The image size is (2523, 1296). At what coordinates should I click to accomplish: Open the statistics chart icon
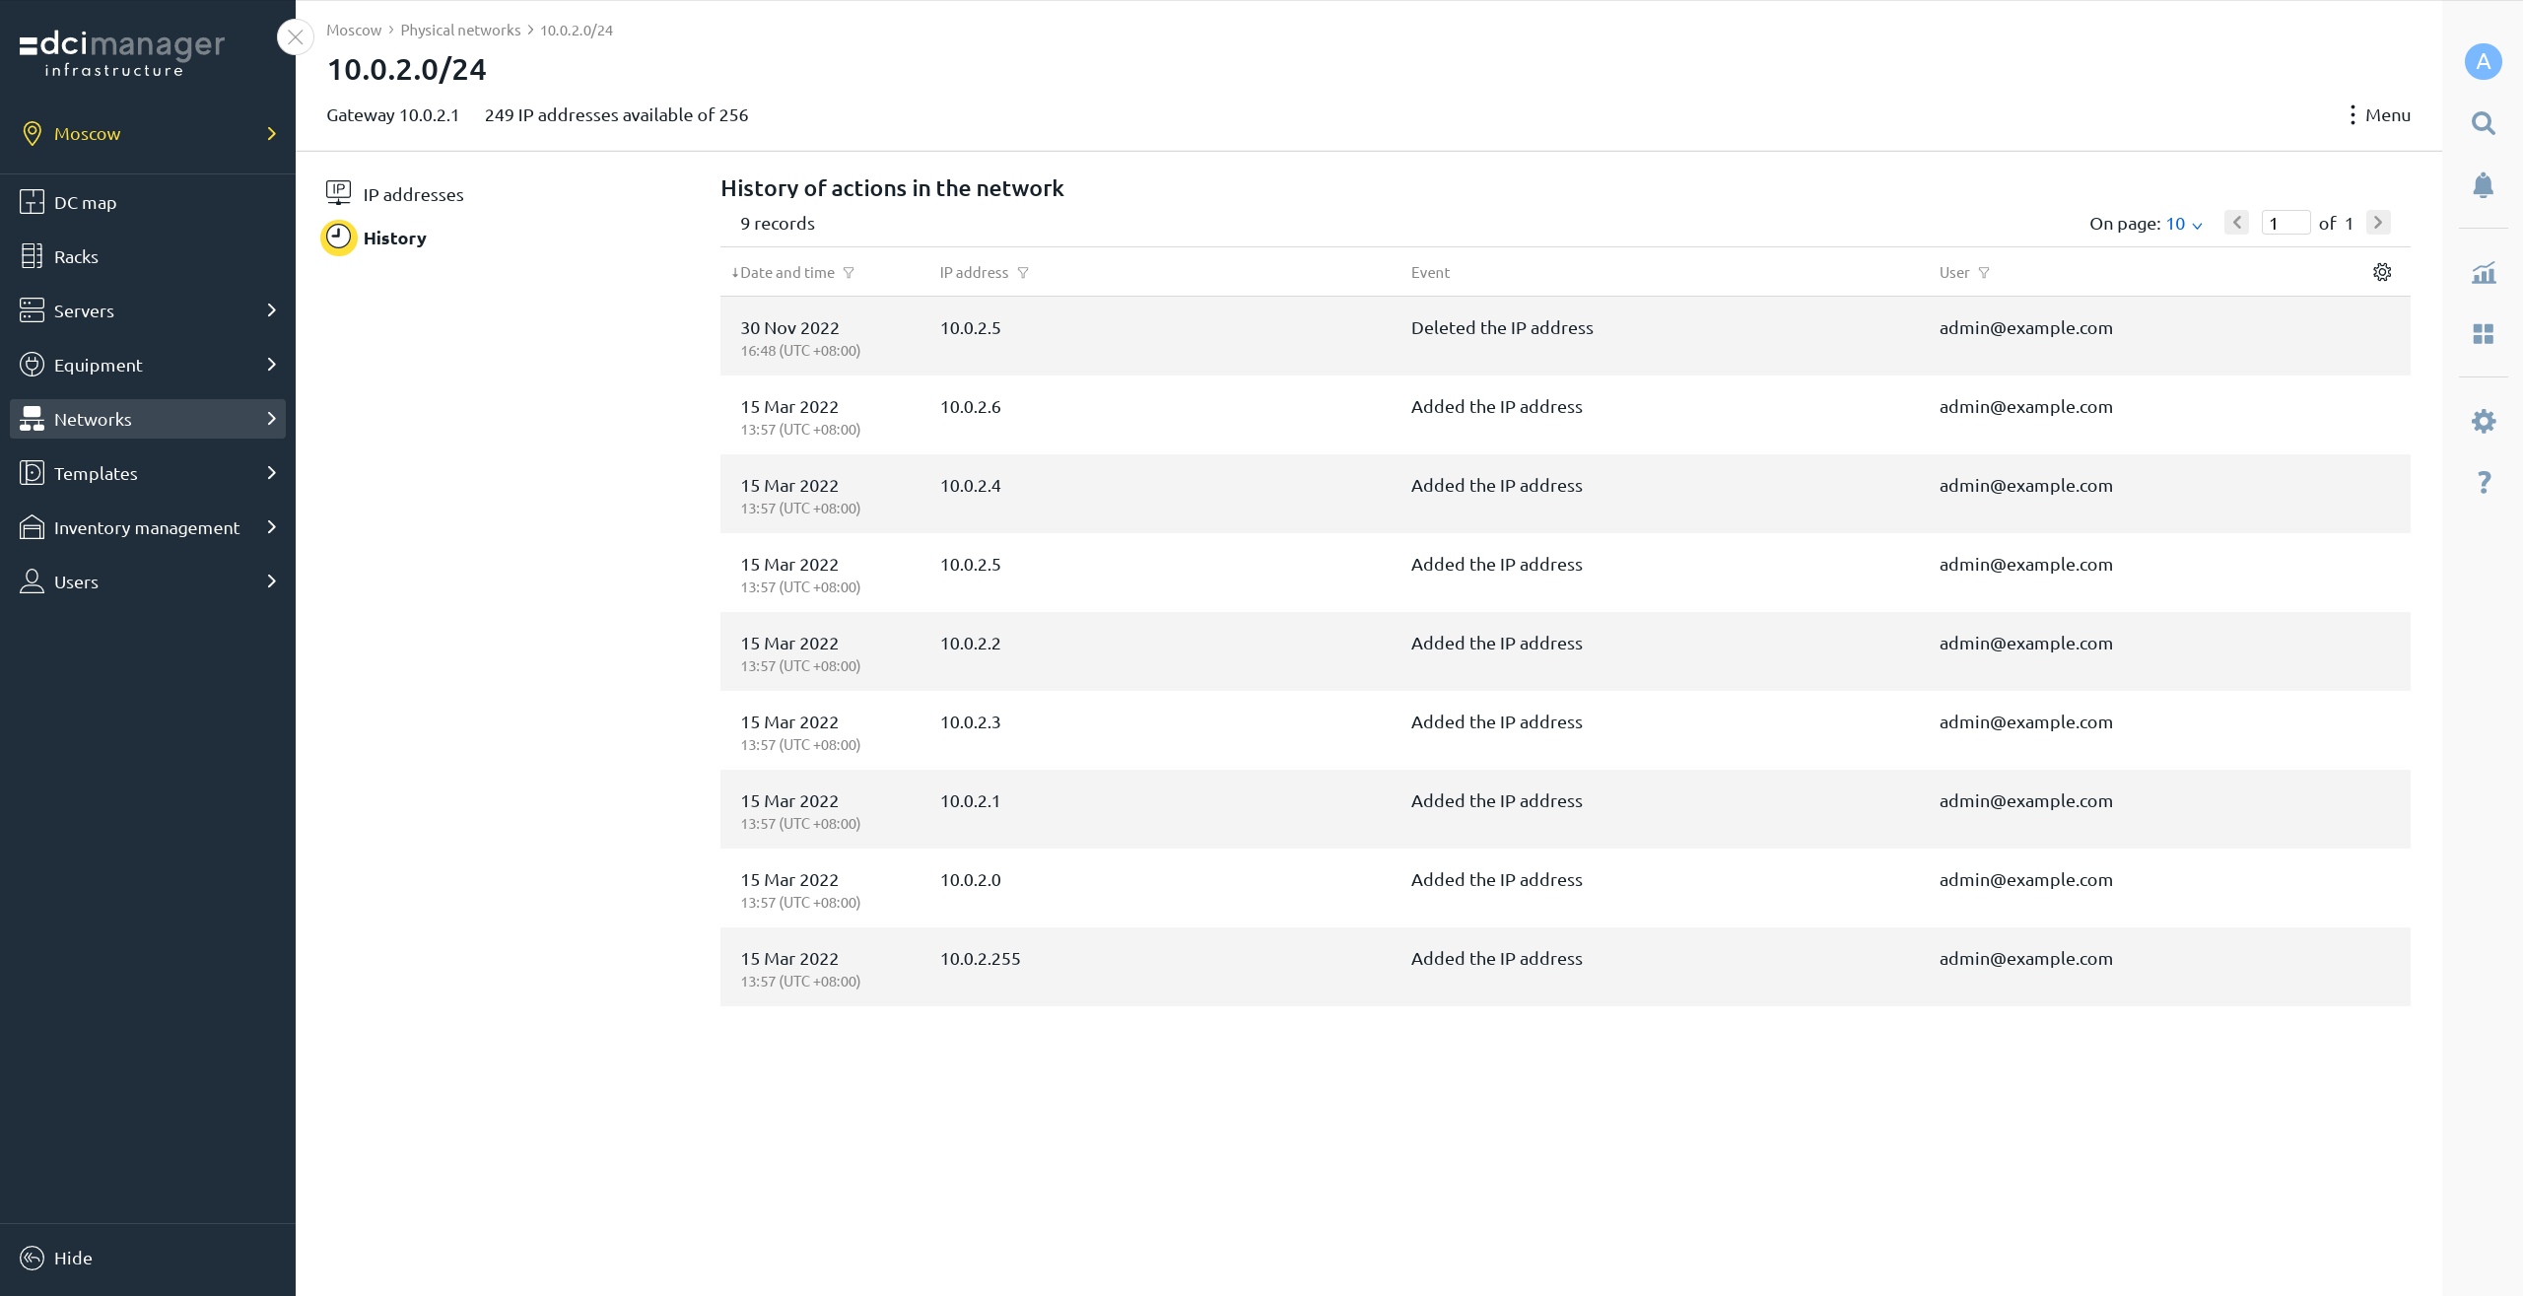[x=2483, y=273]
